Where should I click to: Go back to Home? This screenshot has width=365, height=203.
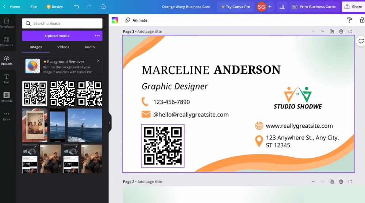[12, 7]
